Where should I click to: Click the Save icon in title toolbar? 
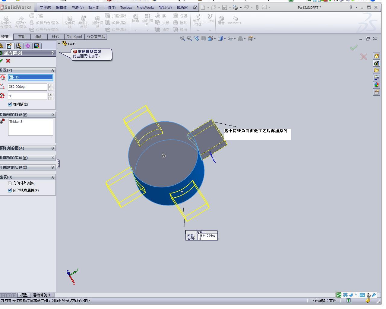(225, 7)
